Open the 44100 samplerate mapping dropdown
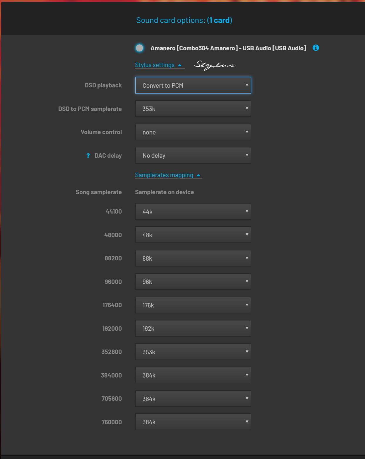The height and width of the screenshot is (459, 365). tap(193, 212)
